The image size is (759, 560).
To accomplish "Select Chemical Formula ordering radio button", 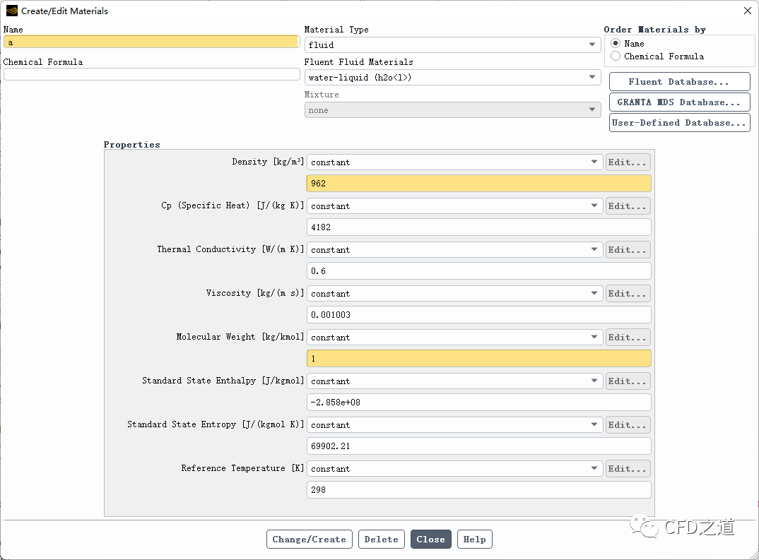I will 616,56.
